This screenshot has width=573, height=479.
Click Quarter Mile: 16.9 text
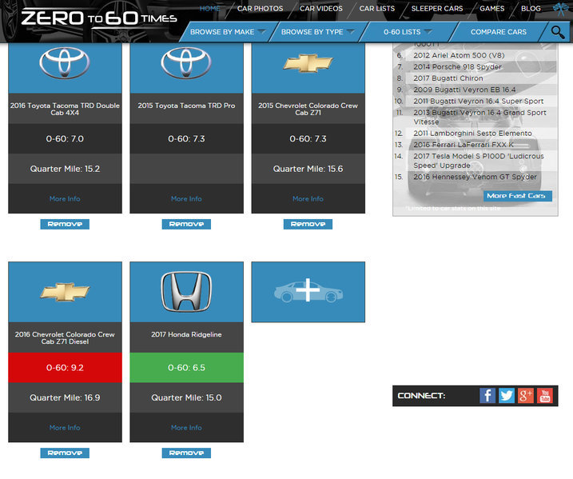(65, 397)
